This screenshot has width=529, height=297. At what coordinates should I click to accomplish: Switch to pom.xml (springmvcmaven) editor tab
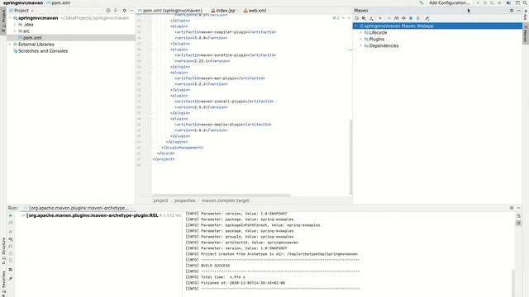[172, 11]
